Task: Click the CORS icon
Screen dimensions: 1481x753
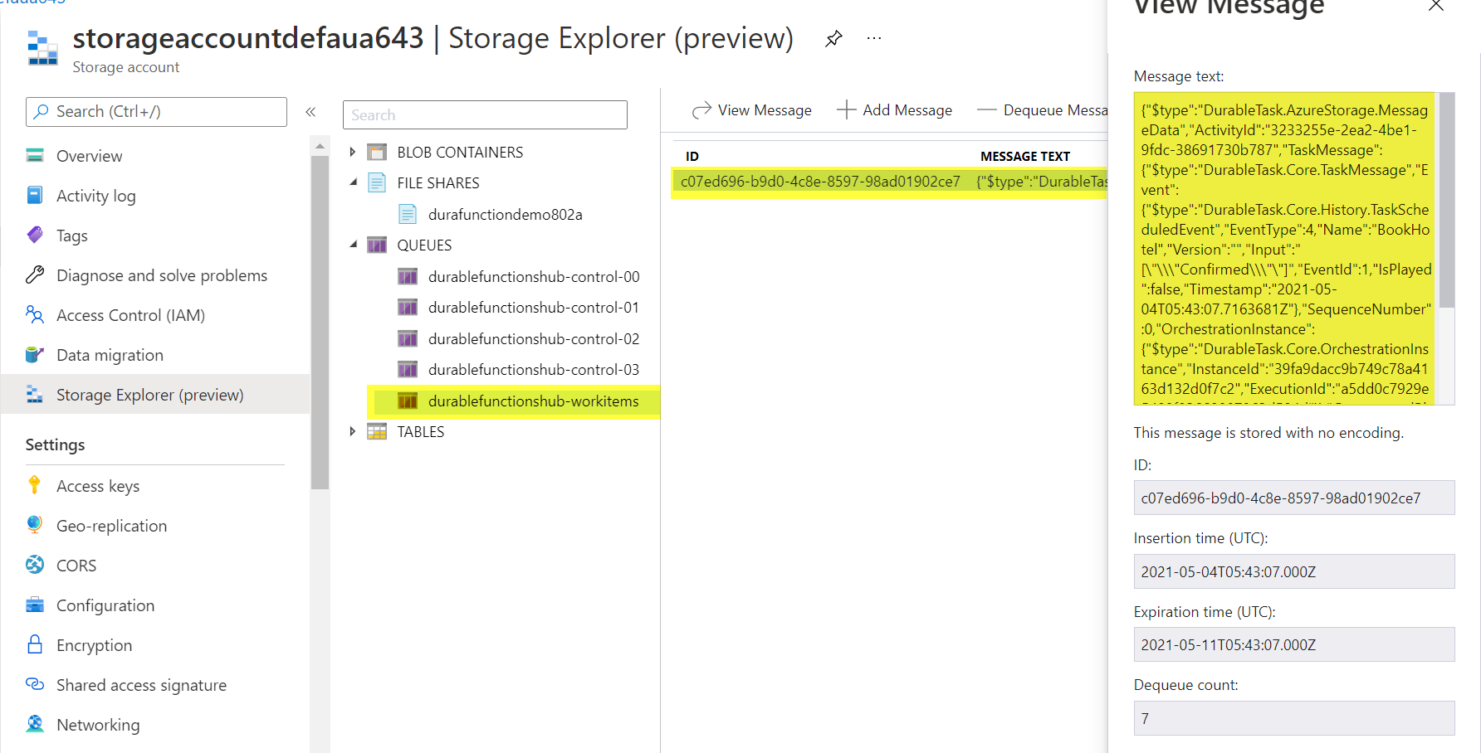Action: 34,565
